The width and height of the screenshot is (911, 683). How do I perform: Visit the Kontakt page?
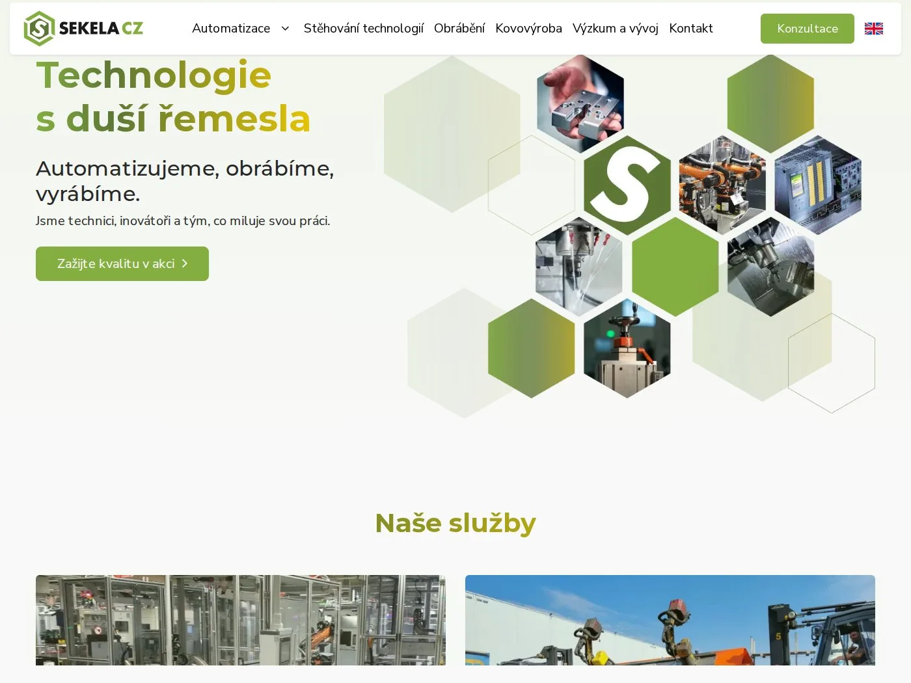pyautogui.click(x=691, y=29)
